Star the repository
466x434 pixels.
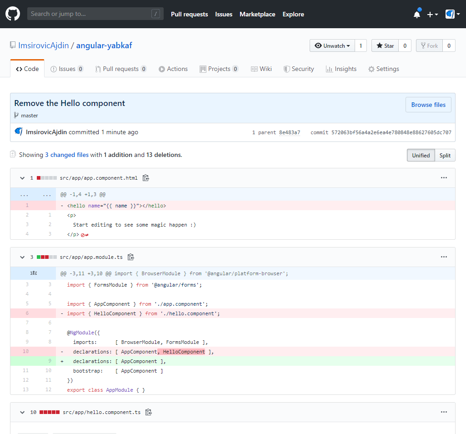point(385,45)
